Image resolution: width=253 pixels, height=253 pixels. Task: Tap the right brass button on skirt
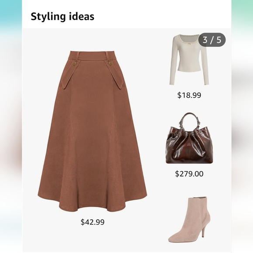(110, 64)
